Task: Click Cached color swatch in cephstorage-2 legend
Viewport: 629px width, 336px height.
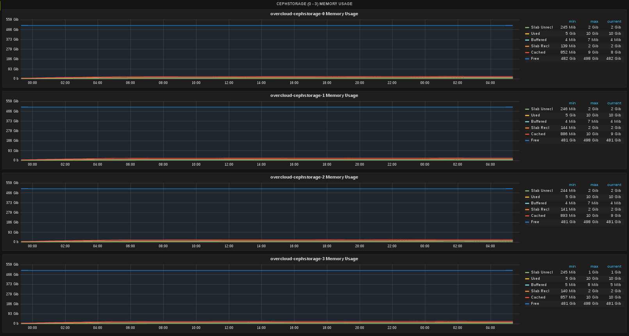Action: [x=527, y=216]
